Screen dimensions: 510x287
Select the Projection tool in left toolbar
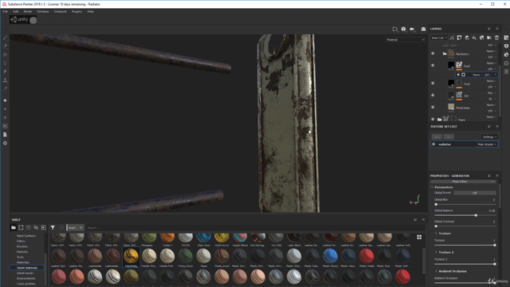6,55
